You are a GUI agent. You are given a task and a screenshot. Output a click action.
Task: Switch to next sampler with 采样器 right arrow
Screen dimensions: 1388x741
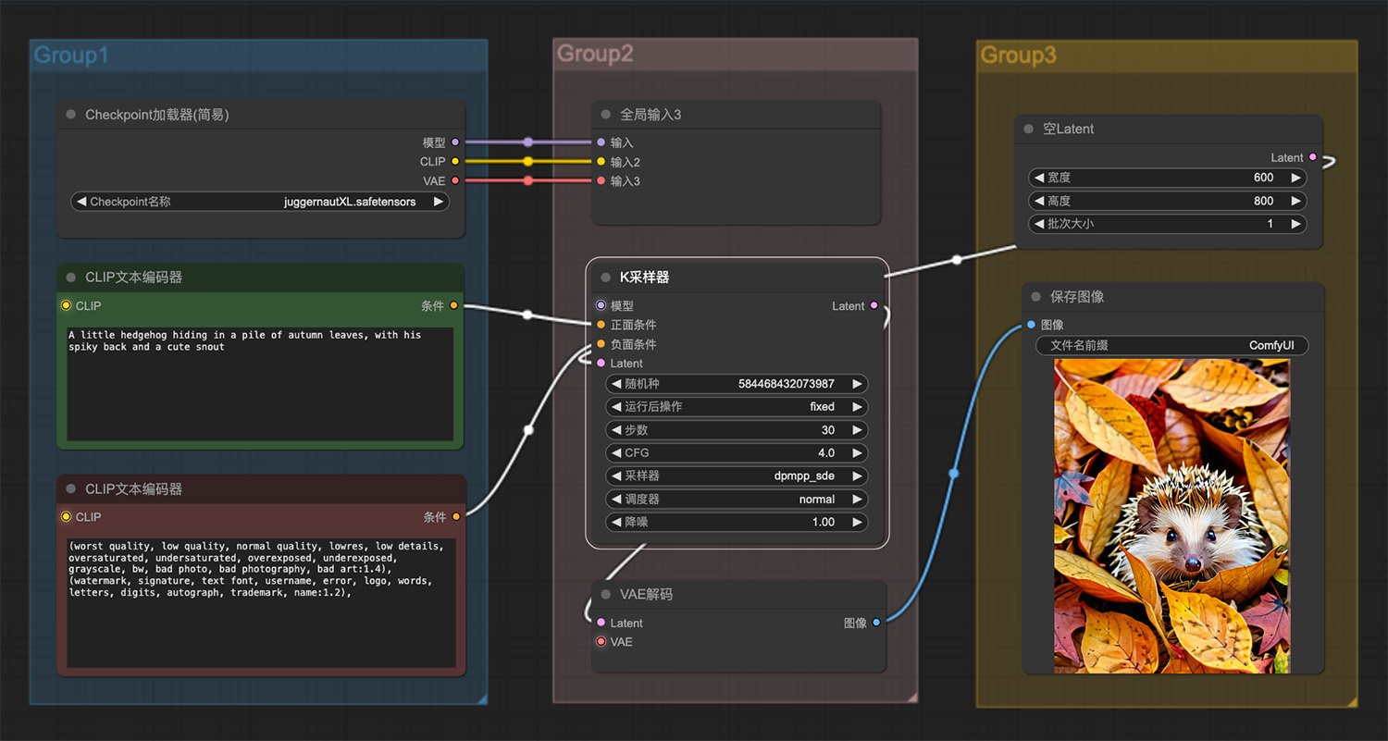pyautogui.click(x=857, y=476)
